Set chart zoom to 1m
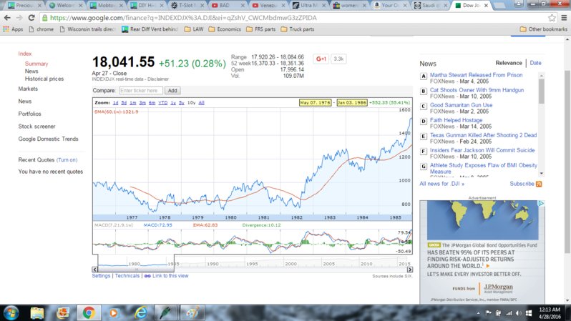 point(133,103)
